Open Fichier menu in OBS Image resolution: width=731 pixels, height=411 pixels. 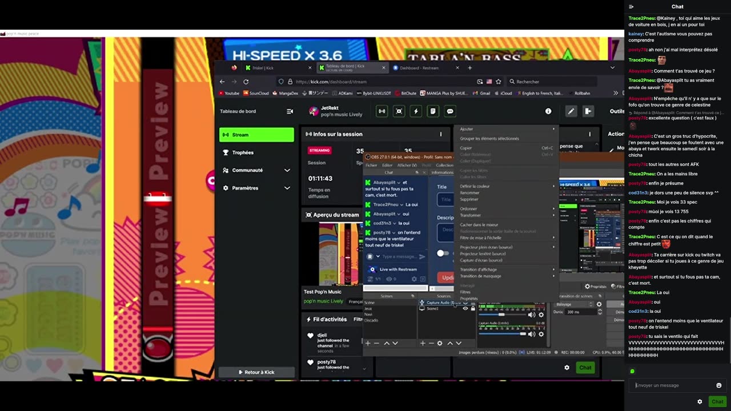click(x=371, y=165)
